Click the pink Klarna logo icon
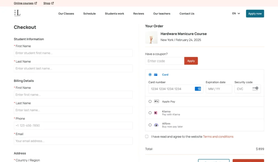This screenshot has height=162, width=278. pos(156,113)
